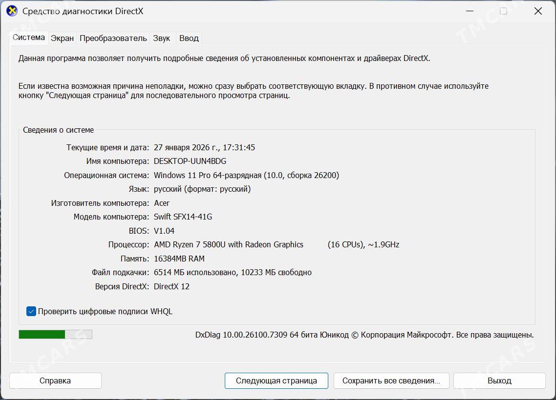Click the Windows 11 Pro operating system value
The width and height of the screenshot is (556, 400).
point(246,175)
